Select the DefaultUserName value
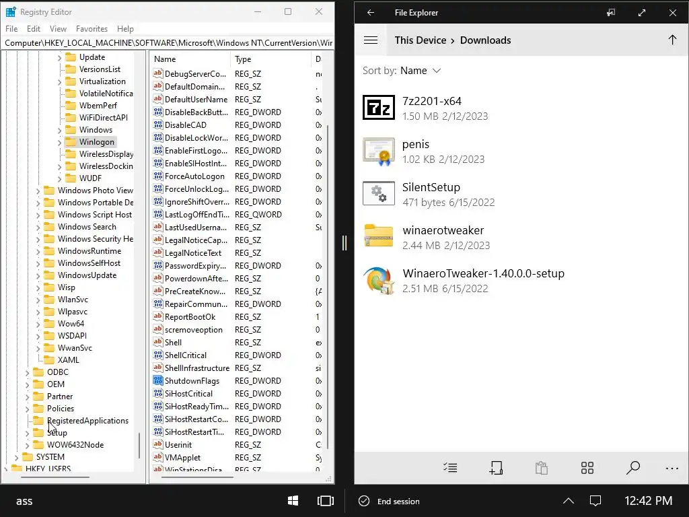 click(196, 100)
